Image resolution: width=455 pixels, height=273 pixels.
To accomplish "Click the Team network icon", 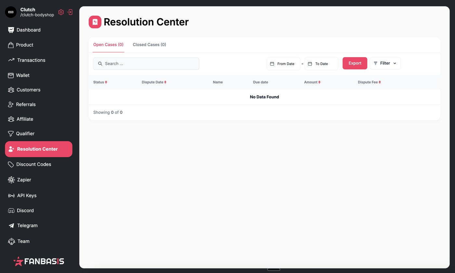I will coord(11,241).
